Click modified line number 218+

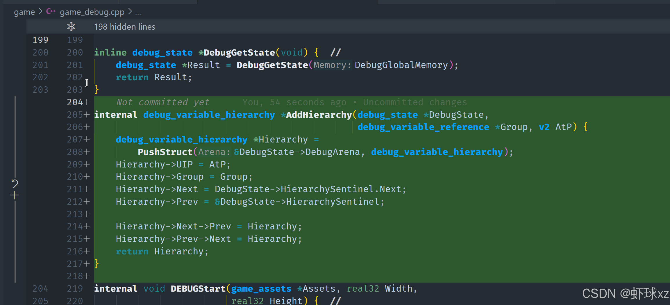tap(78, 276)
